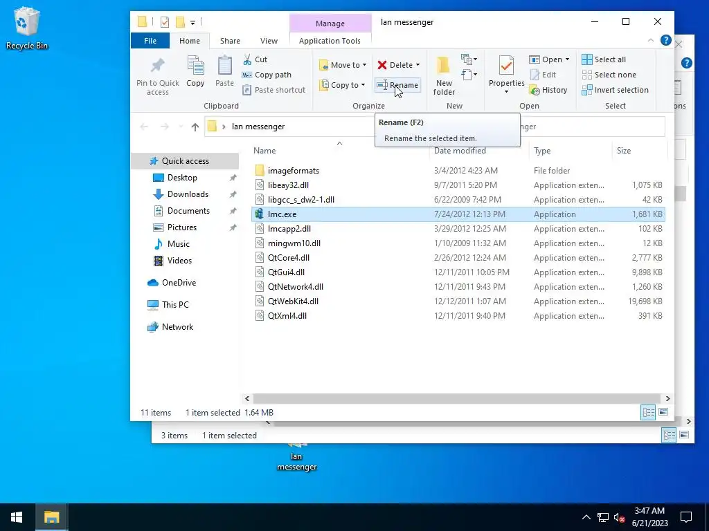Open Explorer Help question mark icon
This screenshot has height=531, width=709.
[665, 40]
